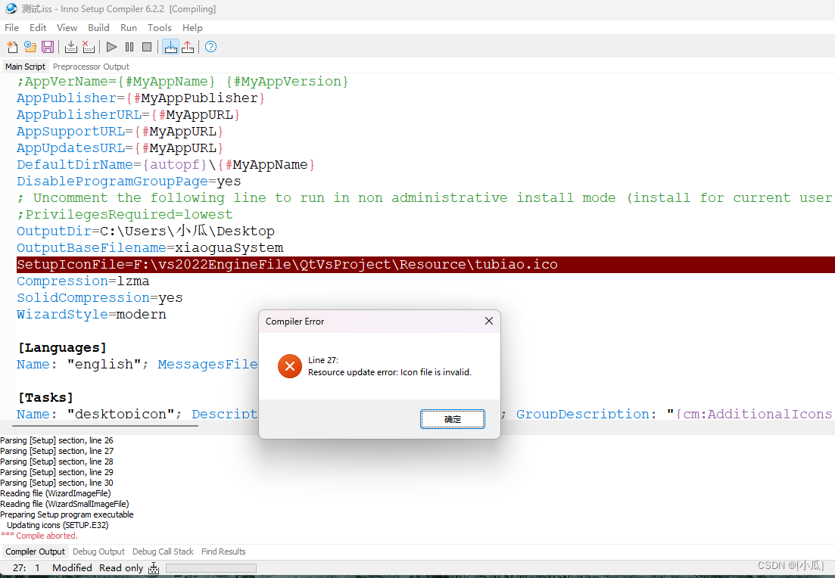Open the Tools menu
The image size is (835, 578).
pos(159,28)
